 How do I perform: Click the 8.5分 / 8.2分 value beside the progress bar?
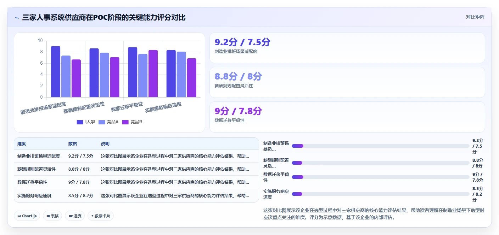point(478,194)
